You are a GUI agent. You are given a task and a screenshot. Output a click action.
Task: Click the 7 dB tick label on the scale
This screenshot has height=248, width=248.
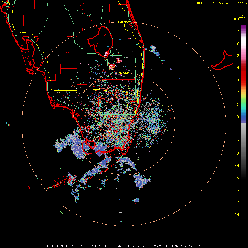[238, 31]
